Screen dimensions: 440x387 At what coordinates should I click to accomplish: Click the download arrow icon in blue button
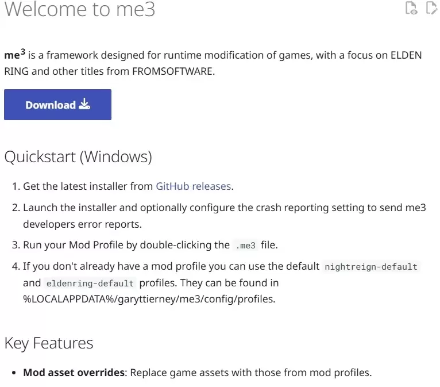(x=84, y=104)
